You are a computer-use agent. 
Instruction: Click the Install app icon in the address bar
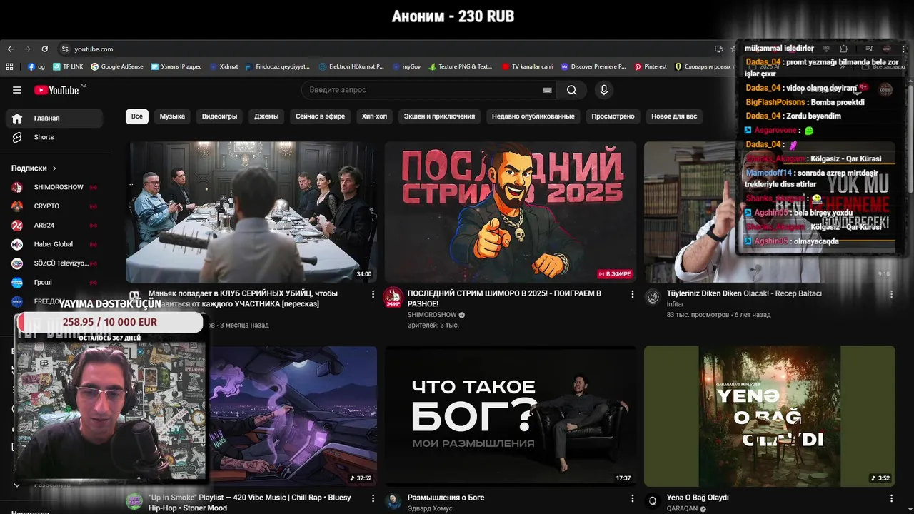pos(718,49)
